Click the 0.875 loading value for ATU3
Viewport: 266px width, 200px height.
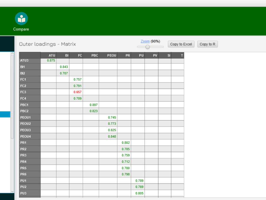[51, 61]
